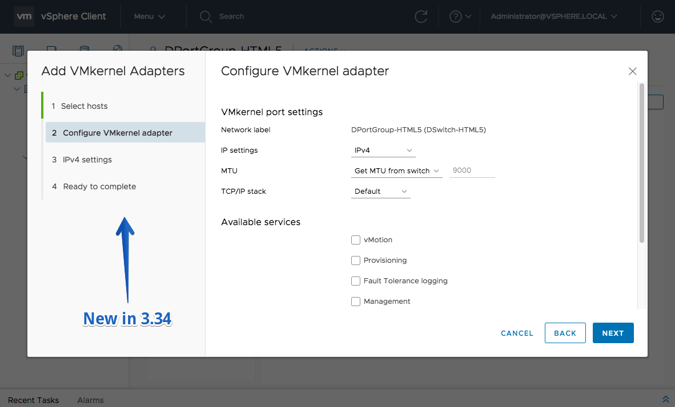675x407 pixels.
Task: Open Hosts and Clusters inventory icon
Action: (18, 51)
